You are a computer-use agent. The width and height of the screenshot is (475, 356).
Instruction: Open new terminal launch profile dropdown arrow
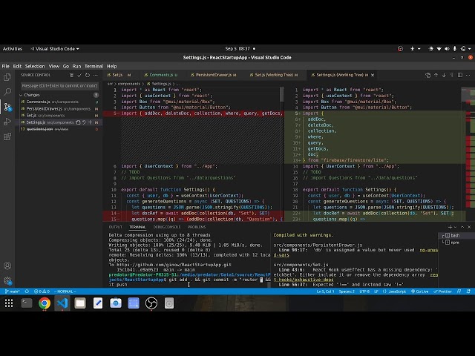(455, 227)
